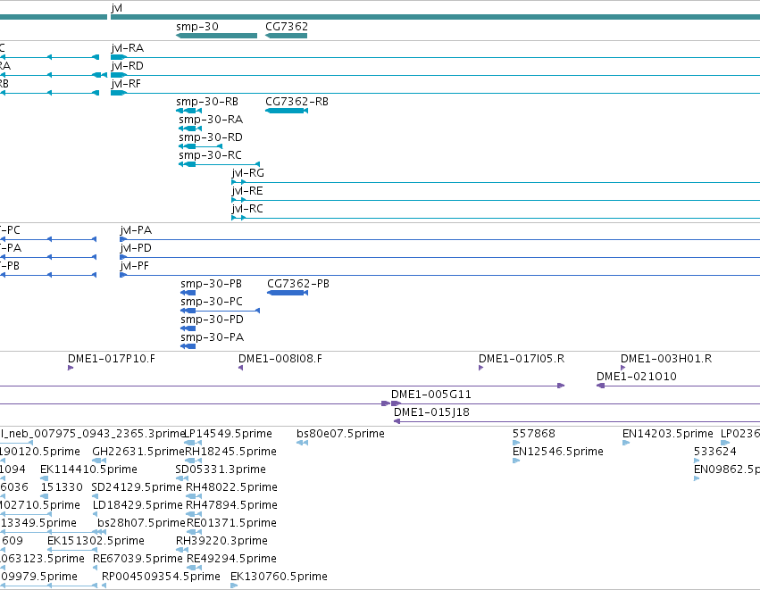Image resolution: width=760 pixels, height=590 pixels.
Task: Open EST EK130760.5prime
Action: point(280,577)
